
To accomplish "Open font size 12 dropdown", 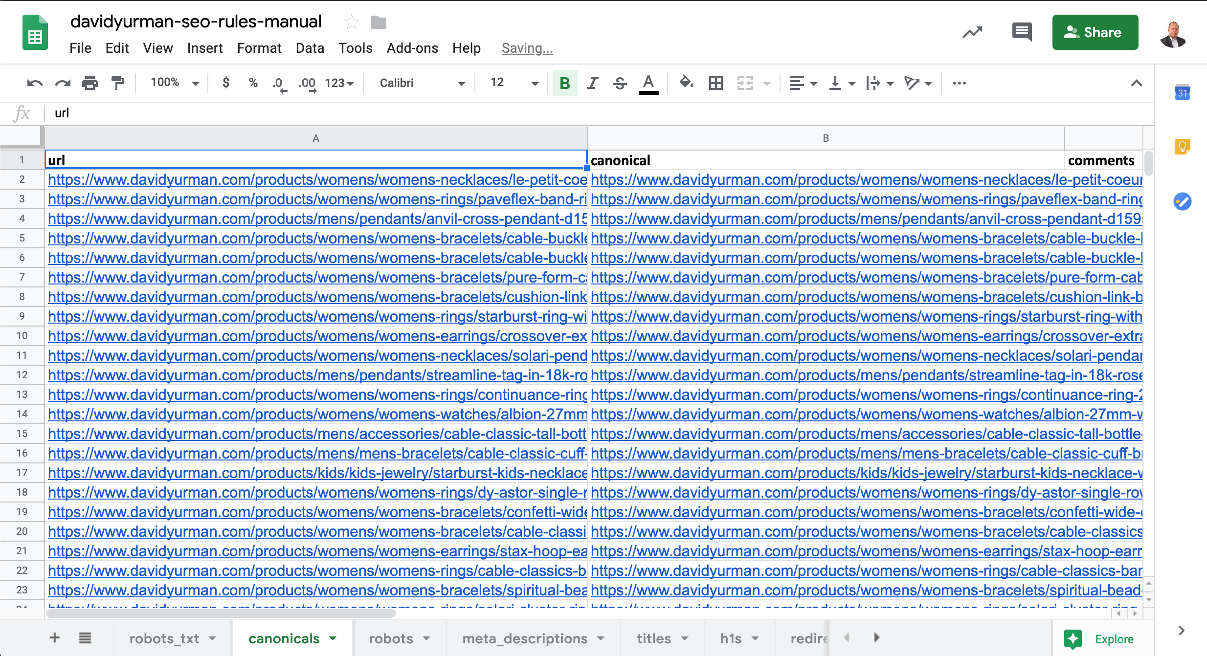I will [x=514, y=83].
